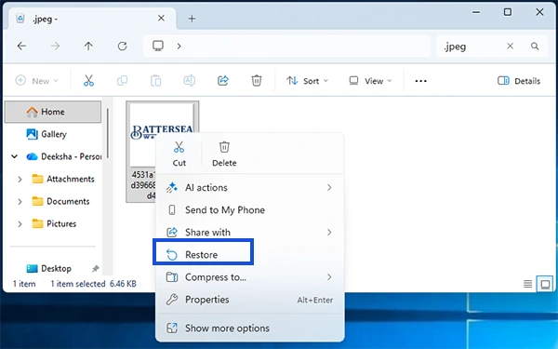Screen dimensions: 558x349
Task: Click the sidebar vertical scrollbar
Action: click(108, 133)
